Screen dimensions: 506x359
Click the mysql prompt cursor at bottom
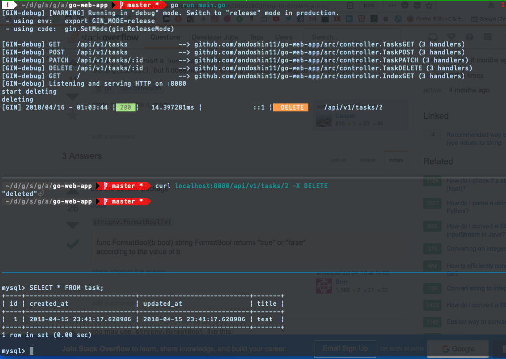point(31,351)
